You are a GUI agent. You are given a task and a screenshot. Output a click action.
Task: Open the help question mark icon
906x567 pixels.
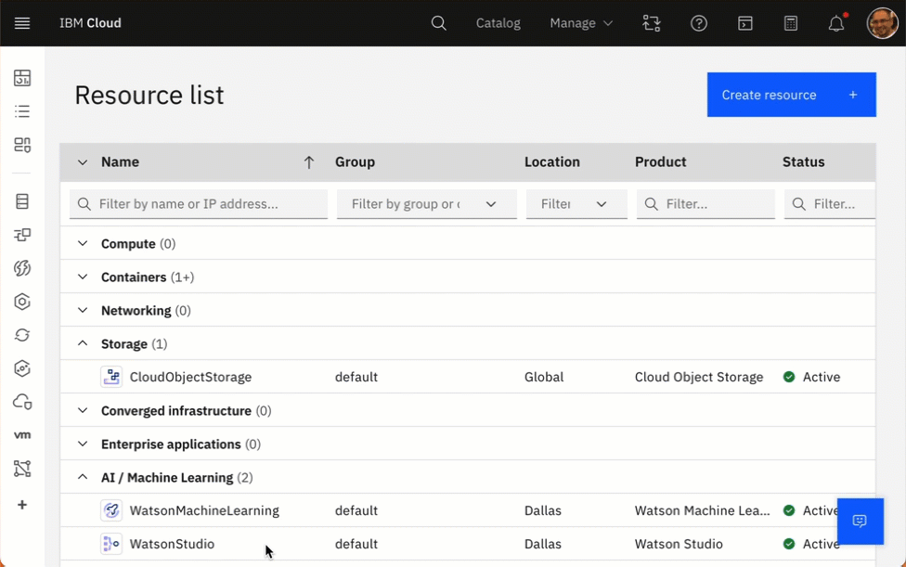[699, 23]
